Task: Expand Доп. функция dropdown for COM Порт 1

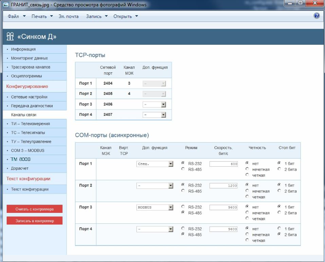Action: (x=171, y=164)
